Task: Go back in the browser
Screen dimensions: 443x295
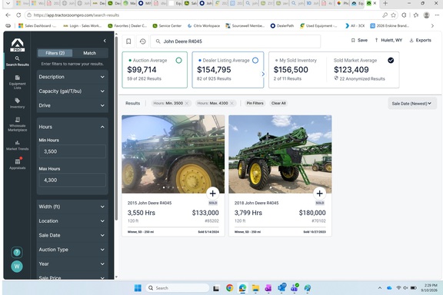Action: (8, 15)
